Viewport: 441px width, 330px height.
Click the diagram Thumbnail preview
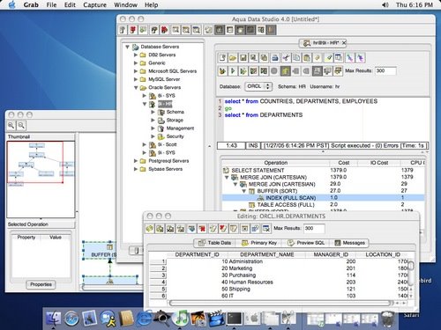41,180
